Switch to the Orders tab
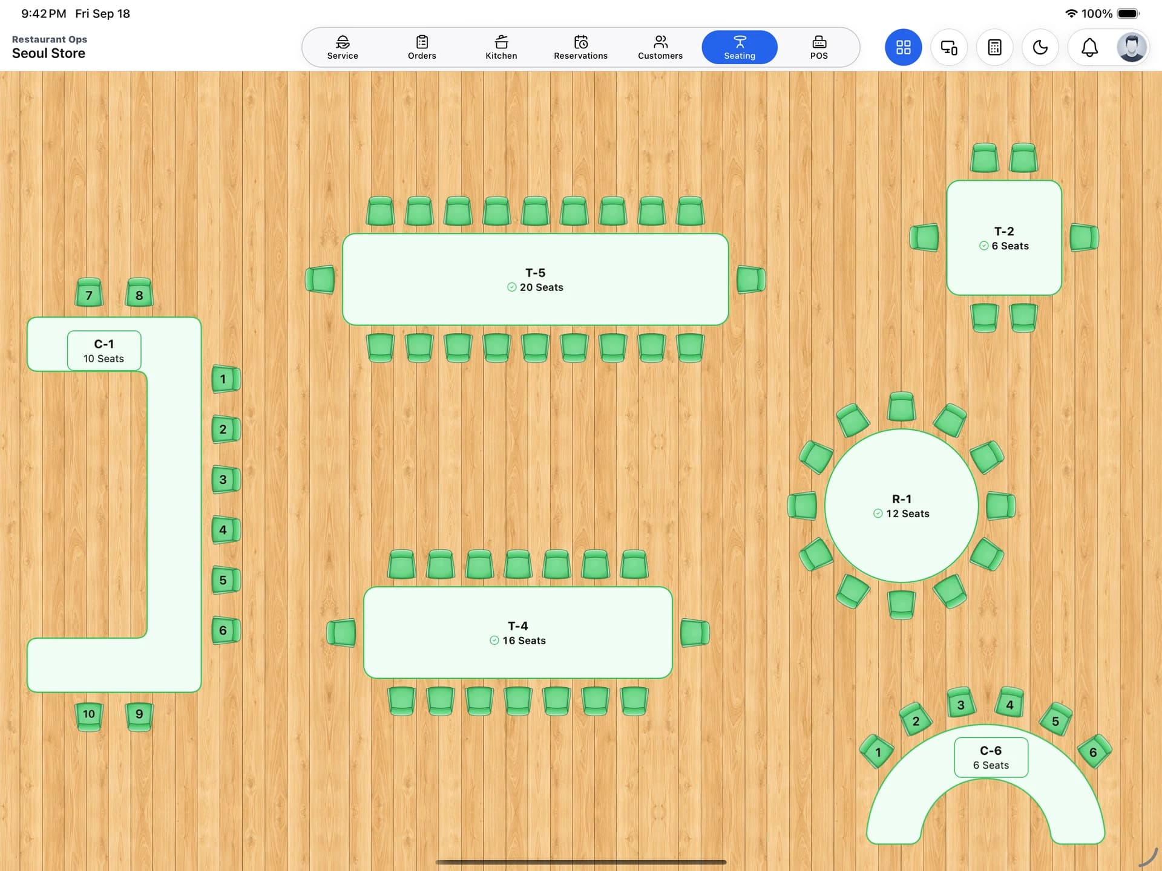This screenshot has width=1162, height=871. tap(422, 47)
